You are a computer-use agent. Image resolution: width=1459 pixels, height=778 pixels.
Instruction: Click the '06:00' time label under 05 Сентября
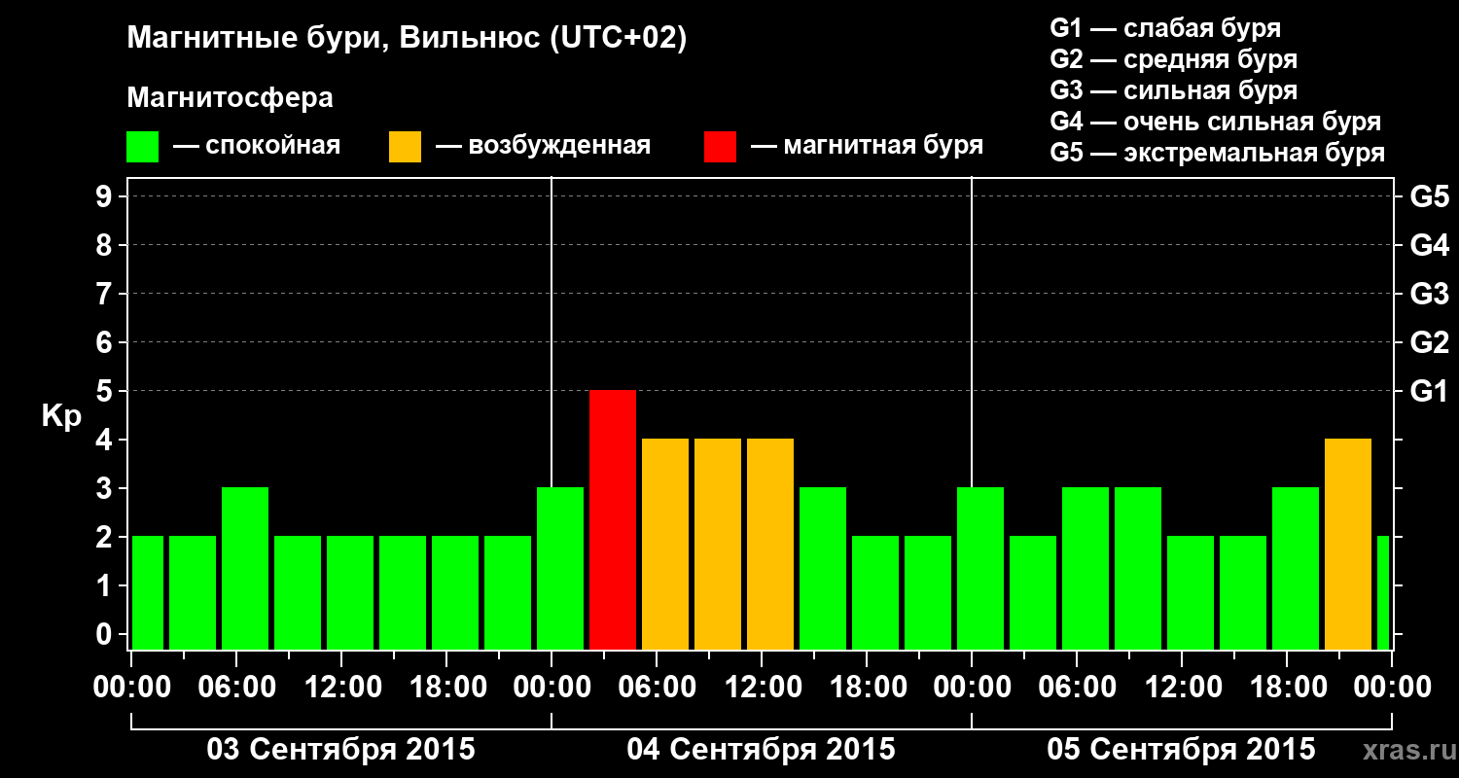point(1076,688)
